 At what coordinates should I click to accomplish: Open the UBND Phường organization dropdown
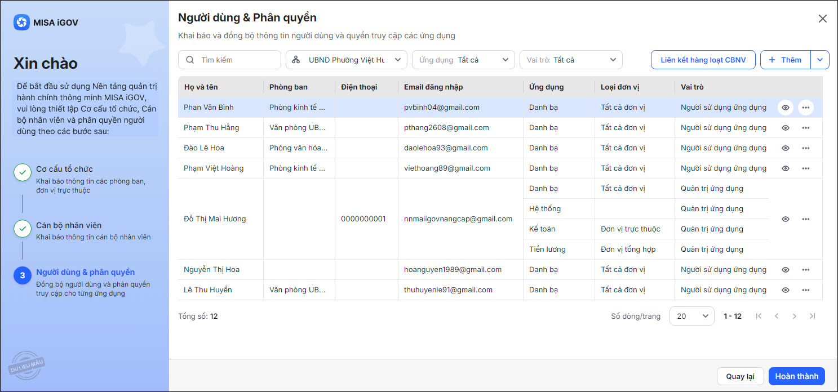pos(346,60)
